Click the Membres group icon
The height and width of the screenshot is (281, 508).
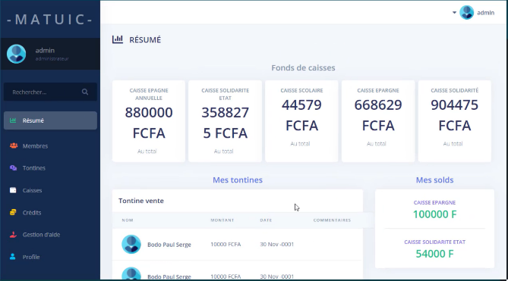point(14,145)
